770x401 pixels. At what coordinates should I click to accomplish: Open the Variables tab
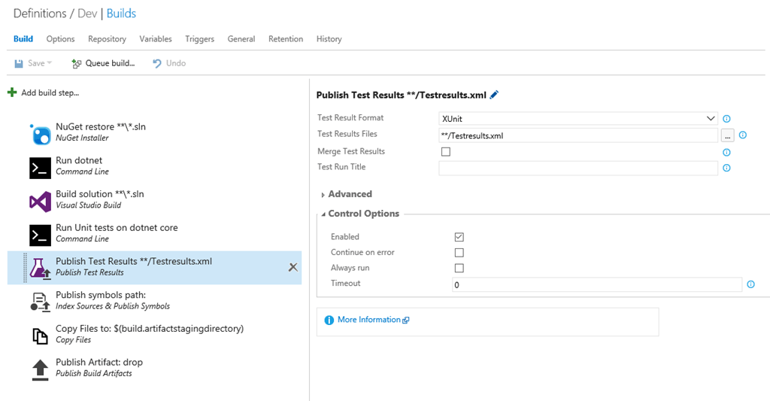[x=156, y=39]
